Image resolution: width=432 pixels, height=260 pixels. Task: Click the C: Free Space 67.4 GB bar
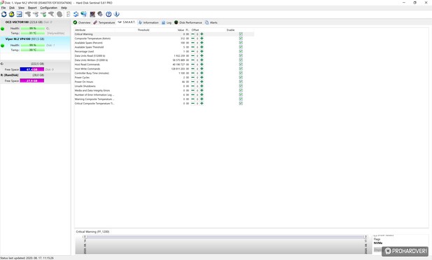[32, 69]
